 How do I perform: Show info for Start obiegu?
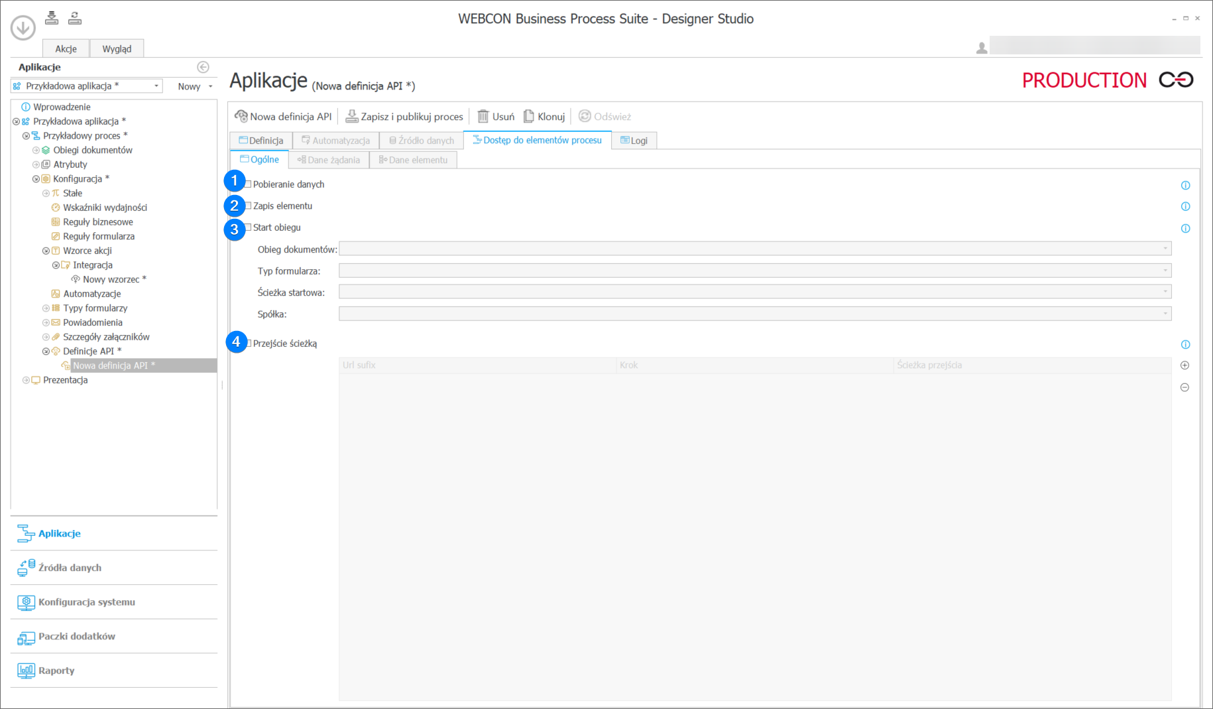click(1185, 229)
